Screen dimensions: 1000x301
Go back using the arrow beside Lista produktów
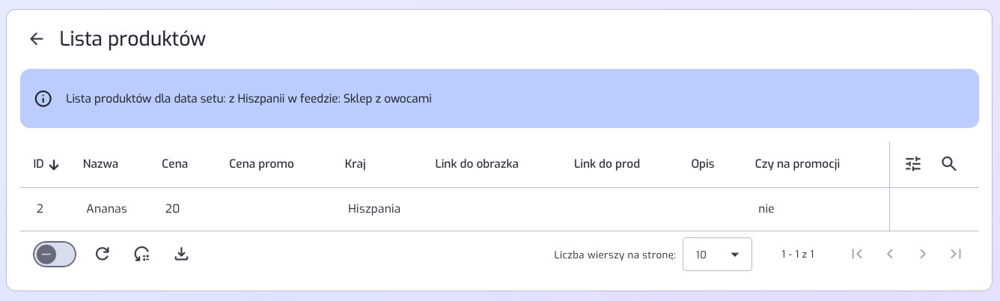pyautogui.click(x=37, y=39)
